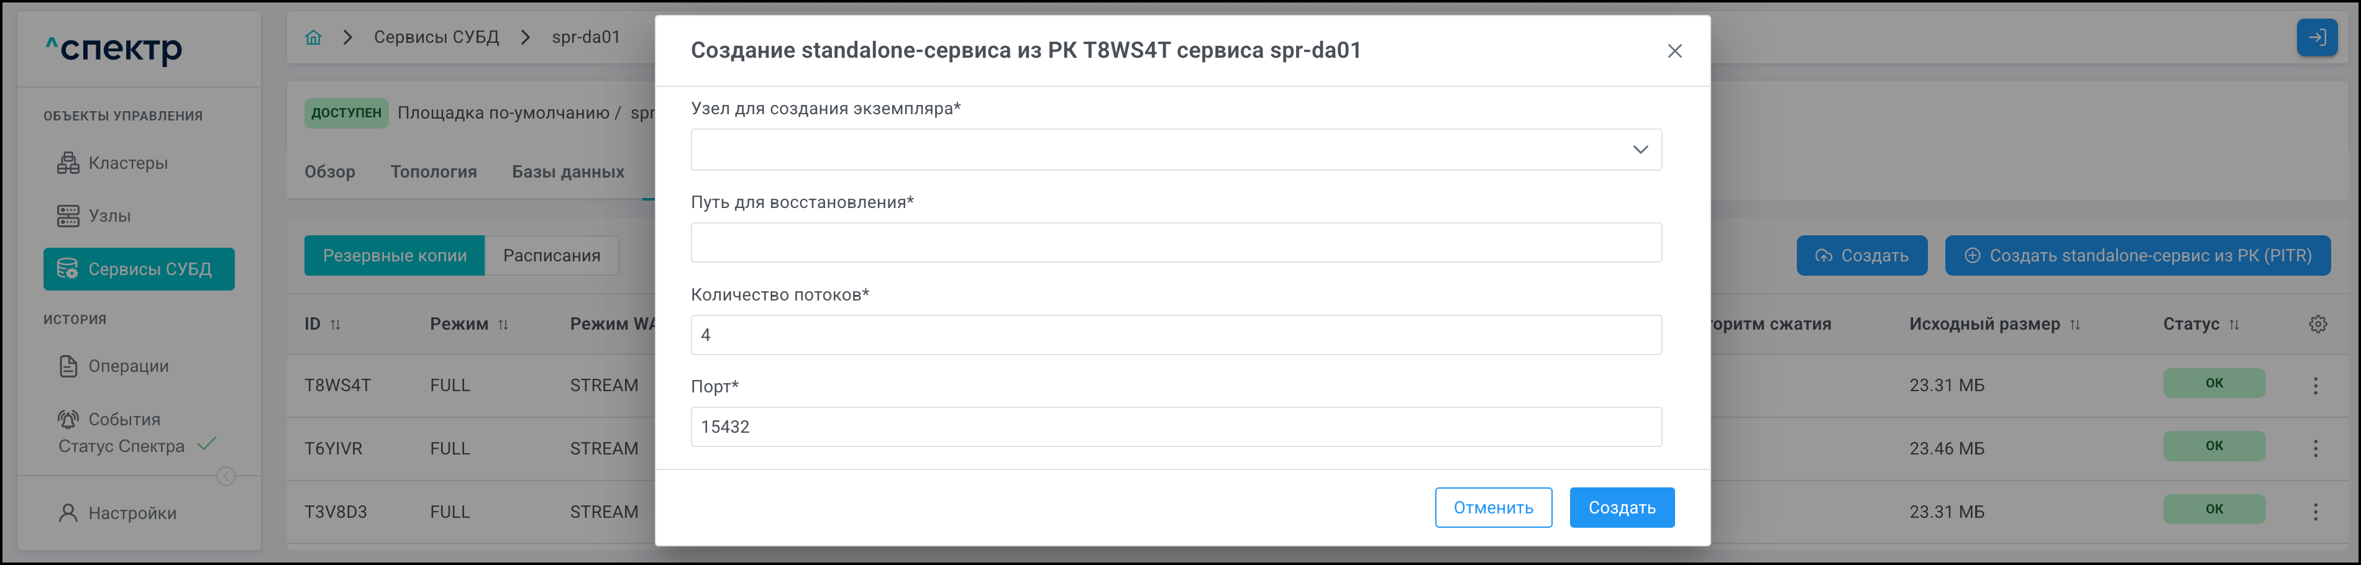The height and width of the screenshot is (565, 2361).
Task: Collapse the sidebar with the round arrow
Action: (226, 476)
